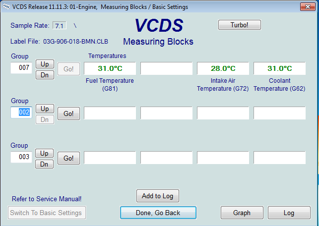Image resolution: width=319 pixels, height=226 pixels.
Task: Click fourth value field of group 002
Action: (x=279, y=113)
